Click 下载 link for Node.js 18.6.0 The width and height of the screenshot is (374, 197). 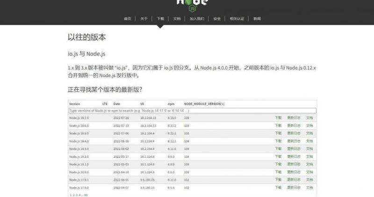pyautogui.click(x=278, y=126)
